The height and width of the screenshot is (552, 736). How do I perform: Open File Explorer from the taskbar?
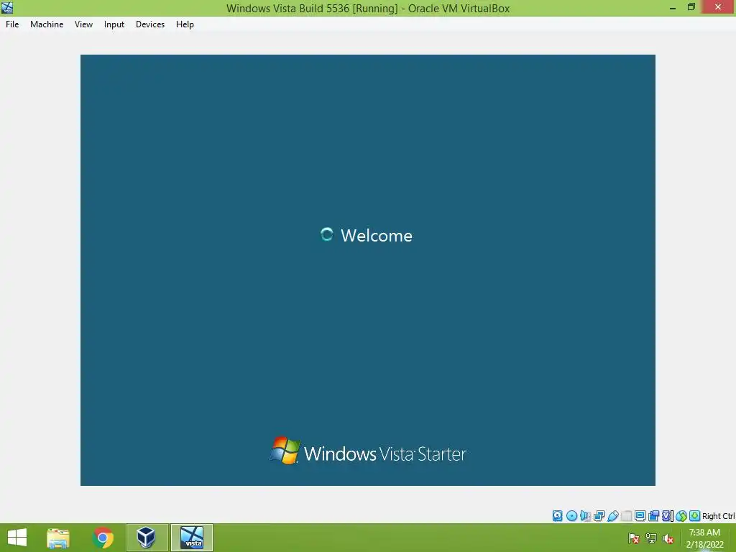58,538
